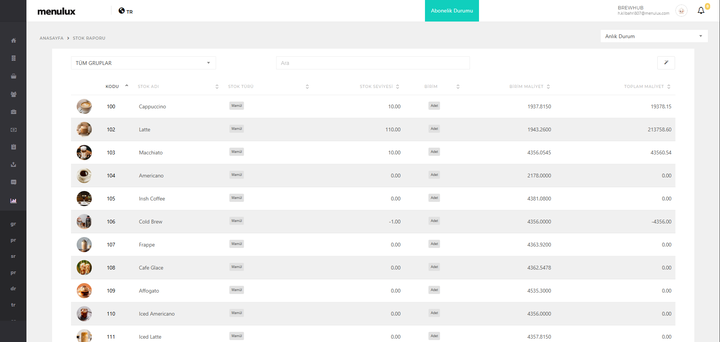Open the people group icon in sidebar

14,94
